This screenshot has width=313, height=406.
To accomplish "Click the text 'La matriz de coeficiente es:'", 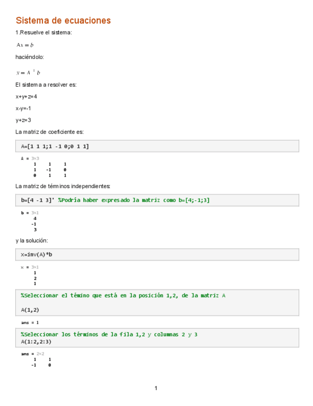I will click(x=50, y=132).
